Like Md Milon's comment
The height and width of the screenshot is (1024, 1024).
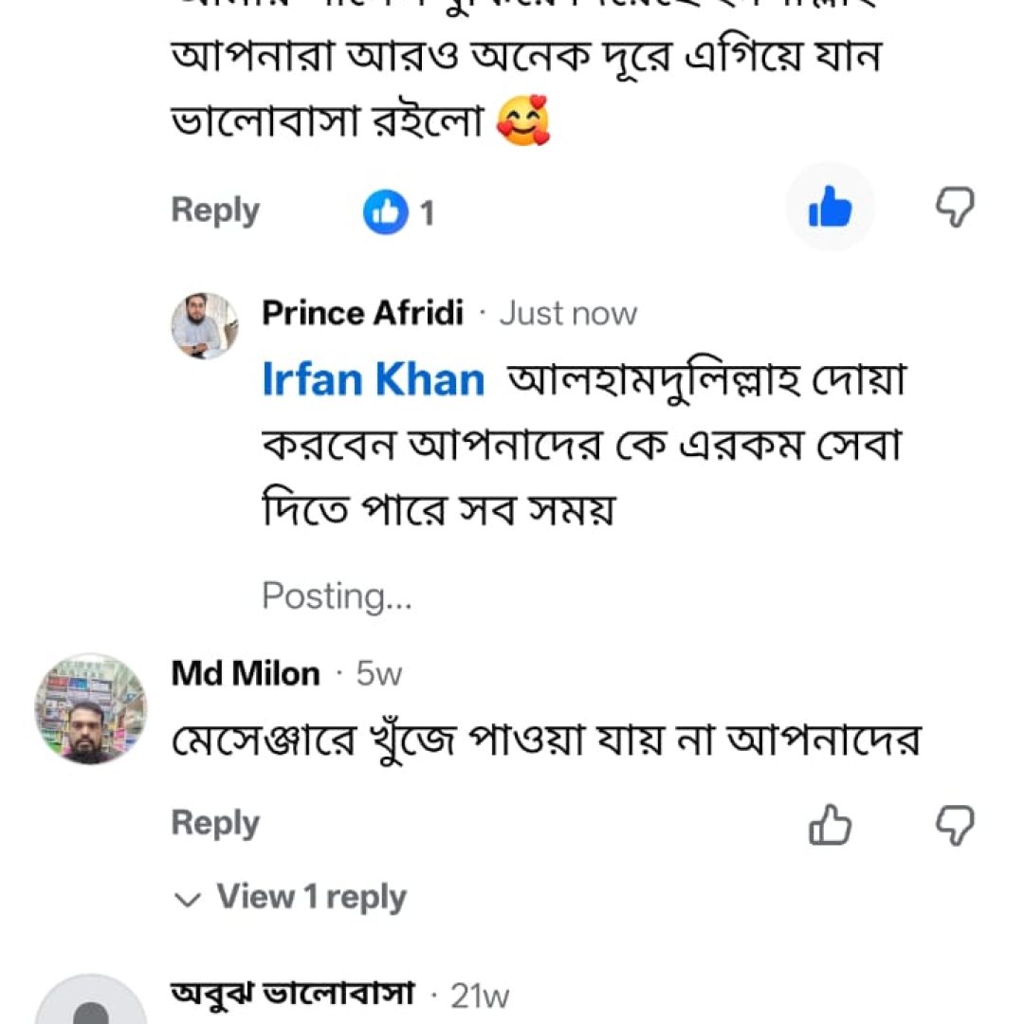(830, 825)
